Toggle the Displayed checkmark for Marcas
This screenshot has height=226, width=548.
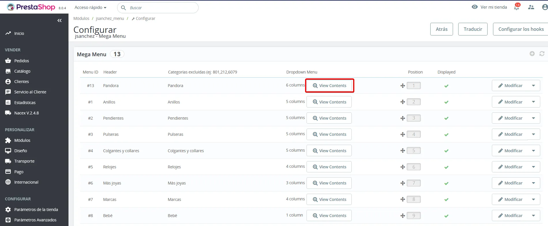446,199
